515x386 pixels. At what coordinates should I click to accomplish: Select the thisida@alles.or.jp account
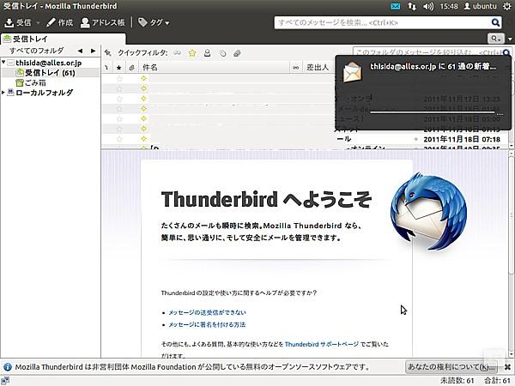click(48, 63)
